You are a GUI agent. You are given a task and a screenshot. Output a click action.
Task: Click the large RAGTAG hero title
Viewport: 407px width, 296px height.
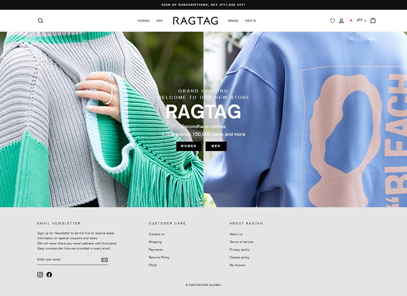[x=203, y=112]
